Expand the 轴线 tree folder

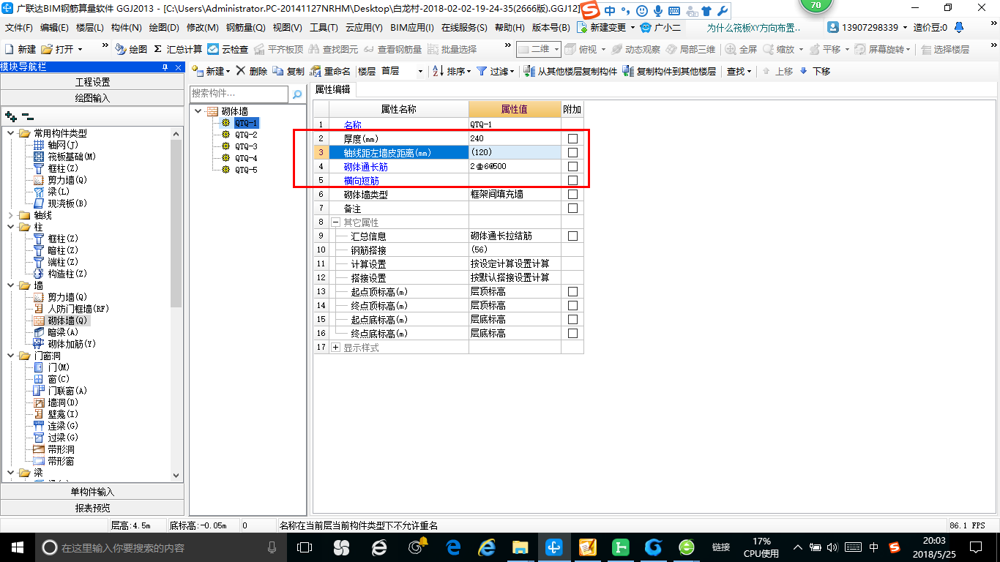[x=10, y=215]
